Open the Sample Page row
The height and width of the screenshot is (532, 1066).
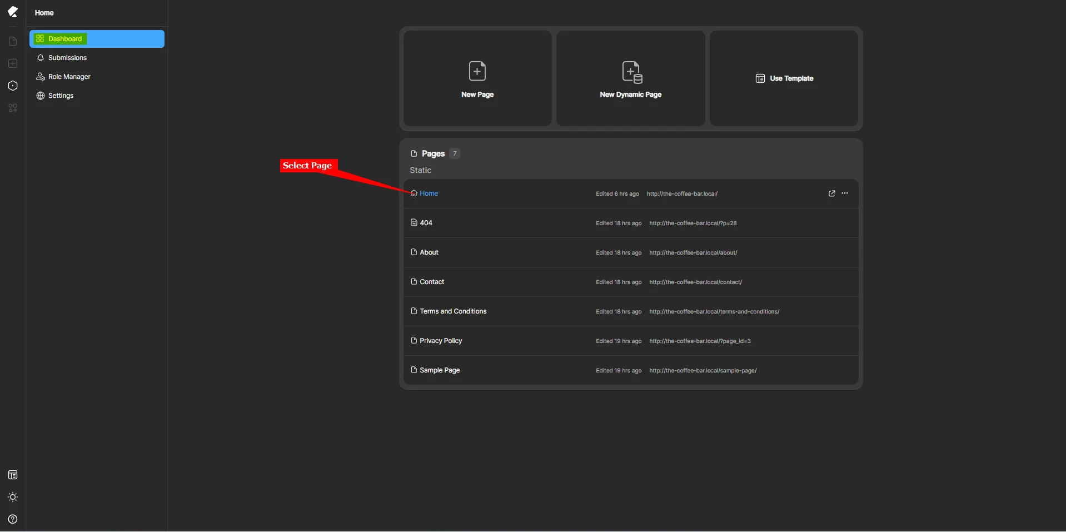tap(631, 370)
